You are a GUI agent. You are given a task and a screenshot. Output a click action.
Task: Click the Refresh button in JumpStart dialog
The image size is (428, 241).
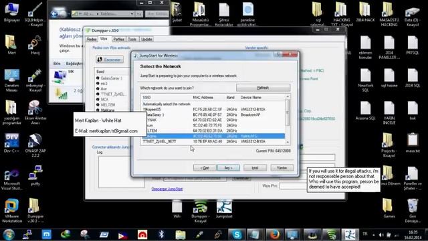(x=263, y=88)
